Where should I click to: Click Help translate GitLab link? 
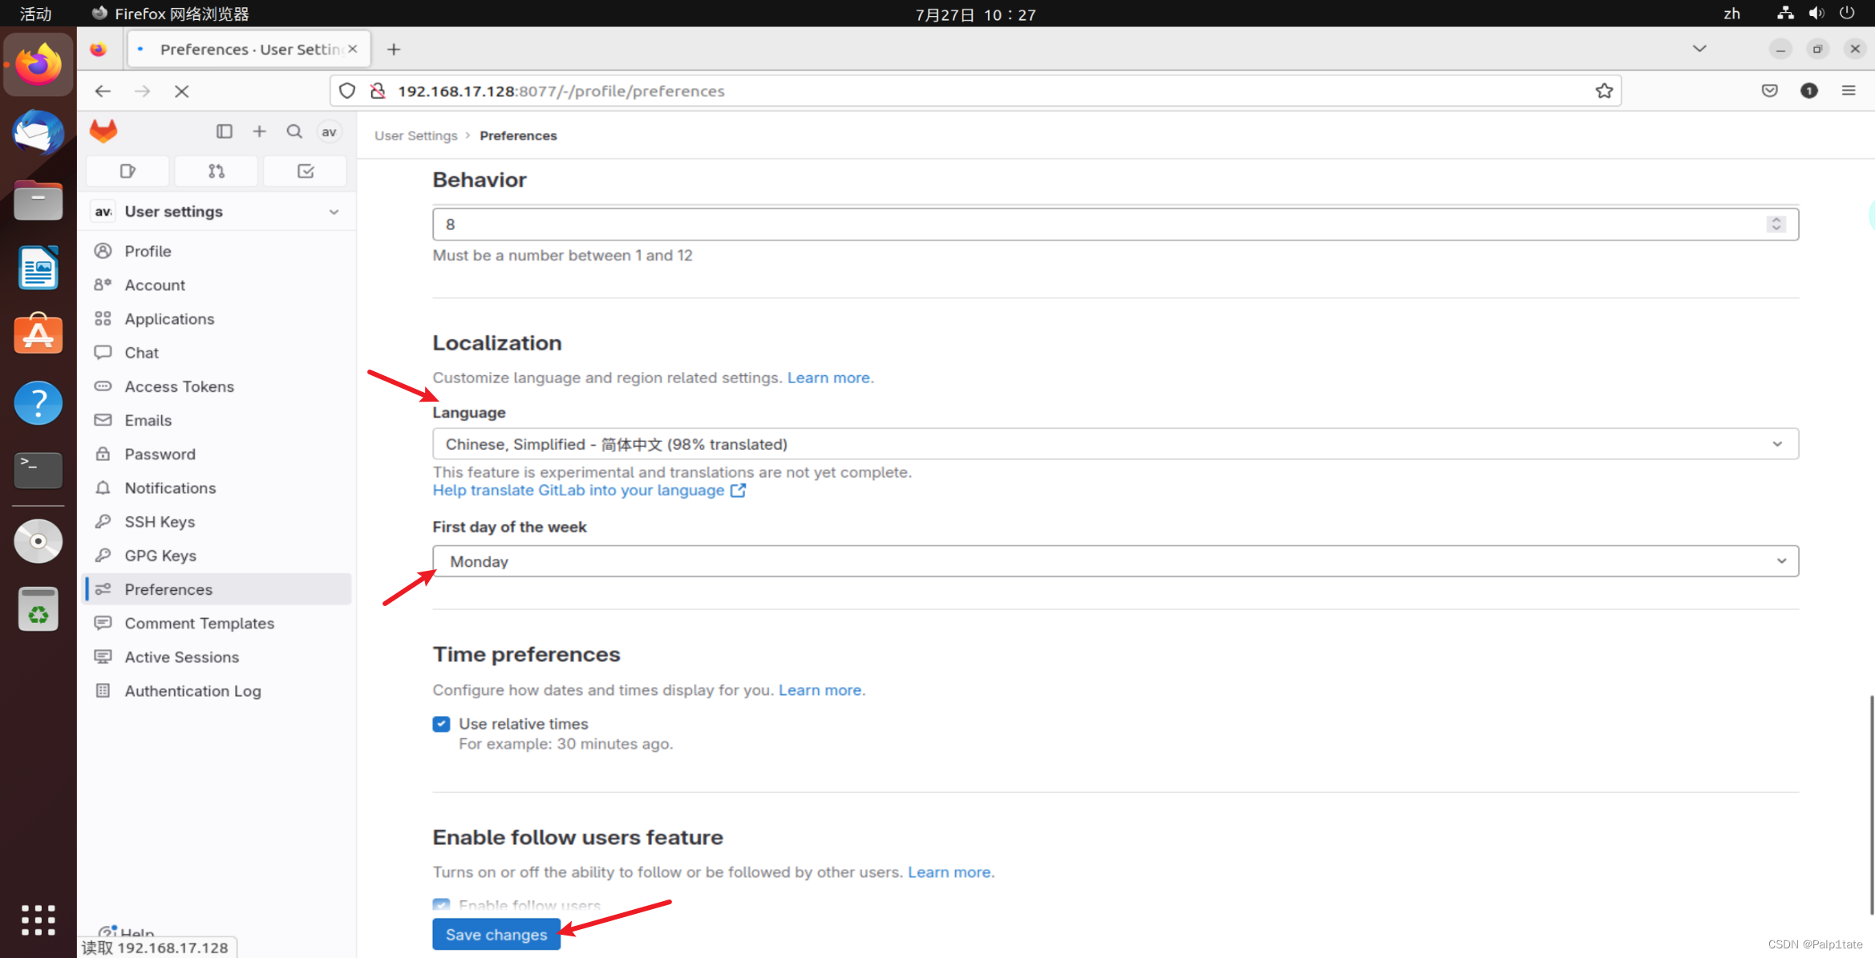tap(579, 490)
